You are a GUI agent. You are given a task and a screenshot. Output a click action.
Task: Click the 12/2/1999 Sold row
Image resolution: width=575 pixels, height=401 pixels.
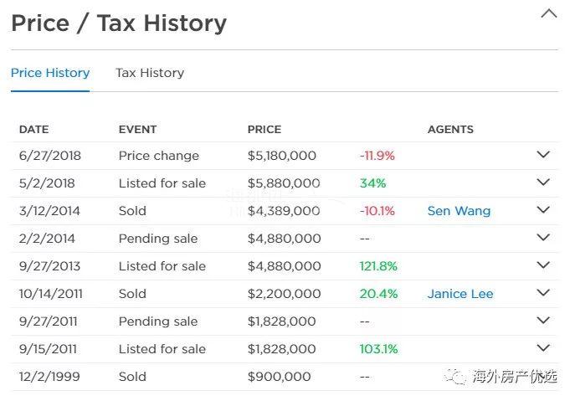click(132, 377)
